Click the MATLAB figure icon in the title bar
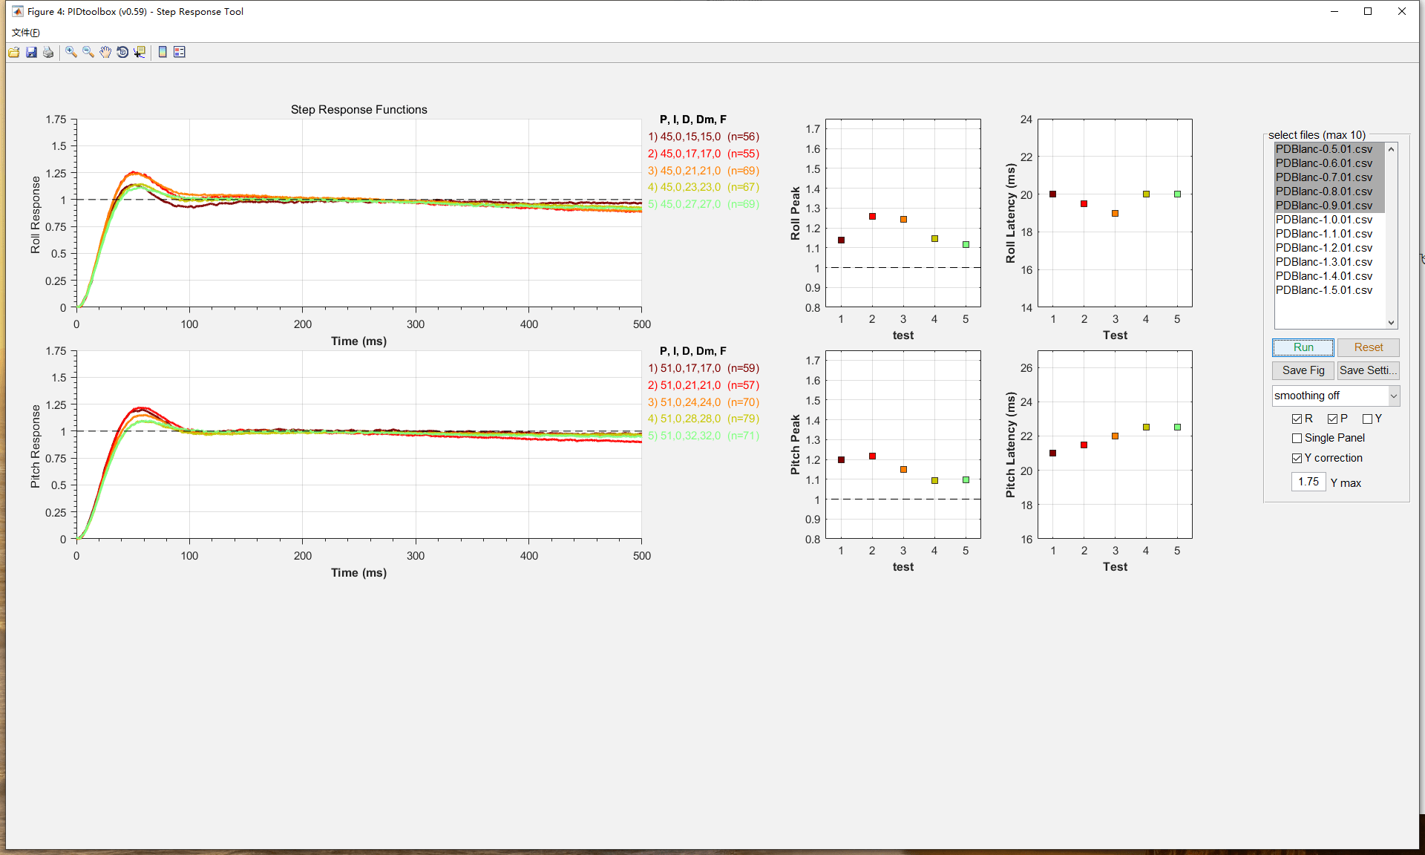Image resolution: width=1425 pixels, height=855 pixels. pyautogui.click(x=17, y=11)
